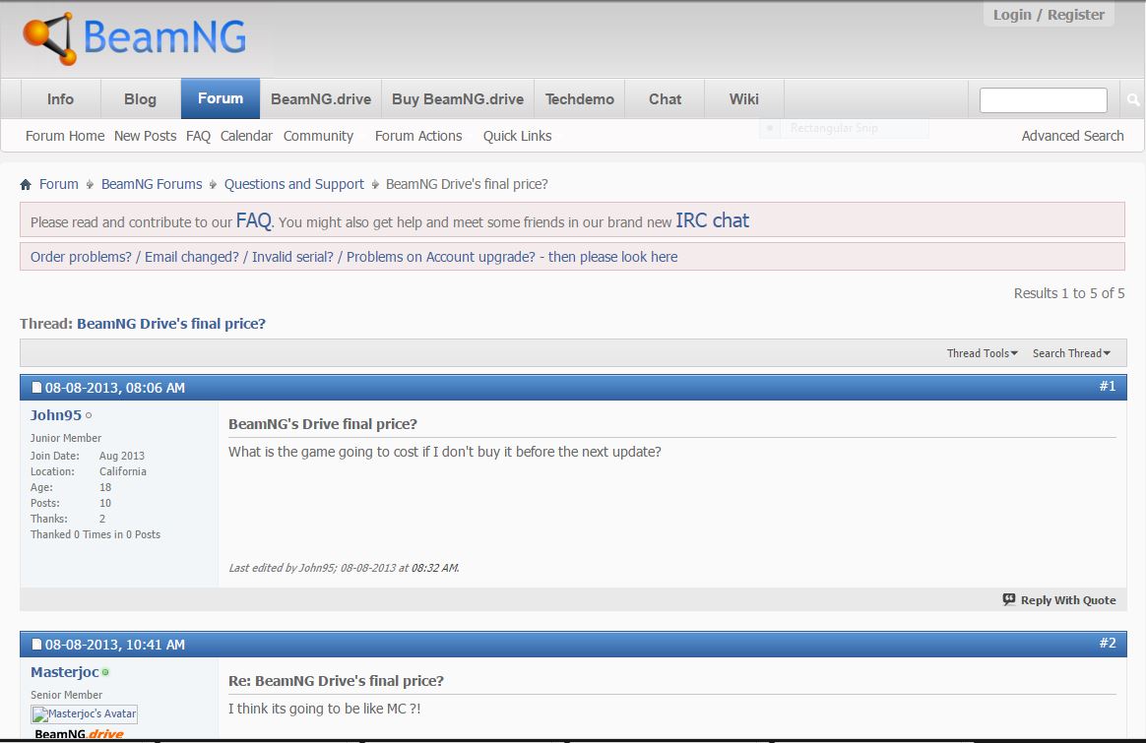
Task: Click Reply With Quote on John95's post
Action: (x=1068, y=599)
